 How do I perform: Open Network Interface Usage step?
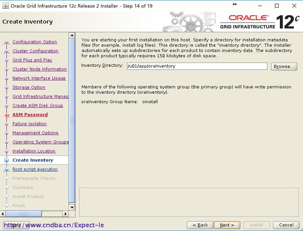coord(39,78)
